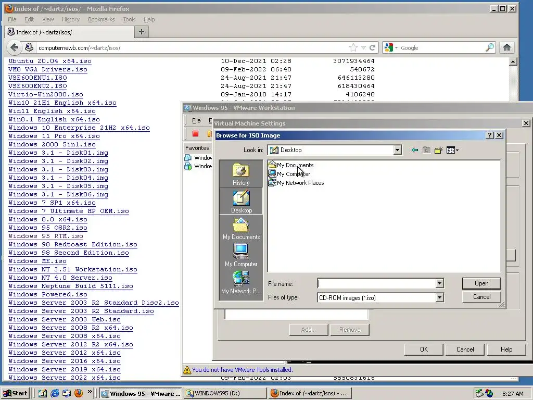Image resolution: width=533 pixels, height=400 pixels.
Task: Switch to WINDOWS95 (D:) taskbar window
Action: coord(225,393)
